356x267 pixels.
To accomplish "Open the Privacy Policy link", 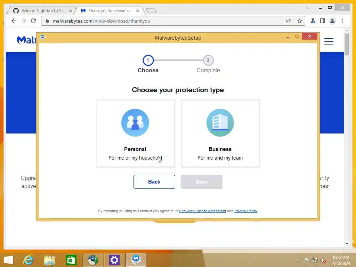I will [x=246, y=211].
